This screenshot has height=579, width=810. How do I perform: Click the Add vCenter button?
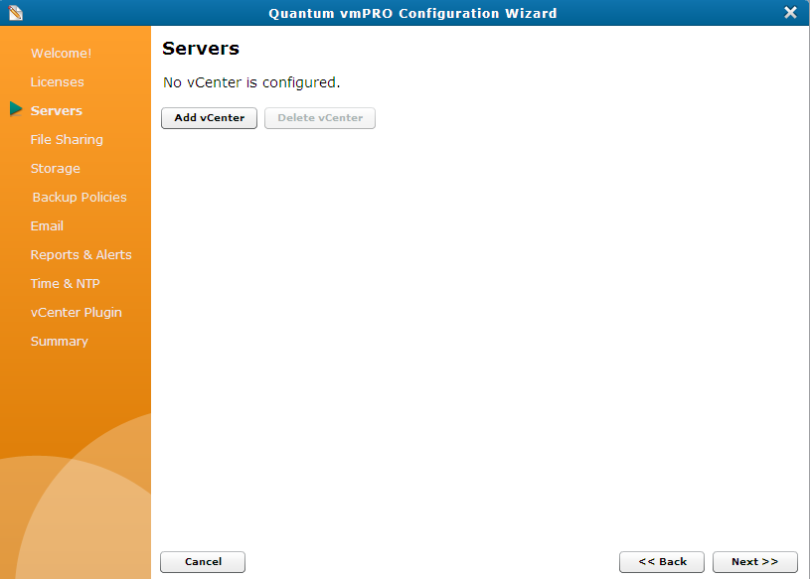(209, 117)
